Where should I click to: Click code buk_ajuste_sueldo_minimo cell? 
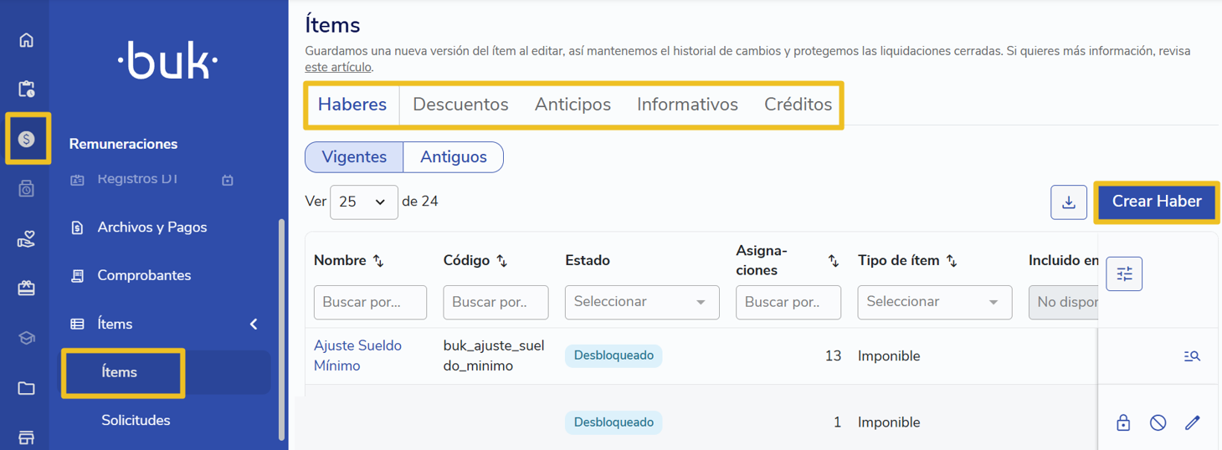coord(494,355)
